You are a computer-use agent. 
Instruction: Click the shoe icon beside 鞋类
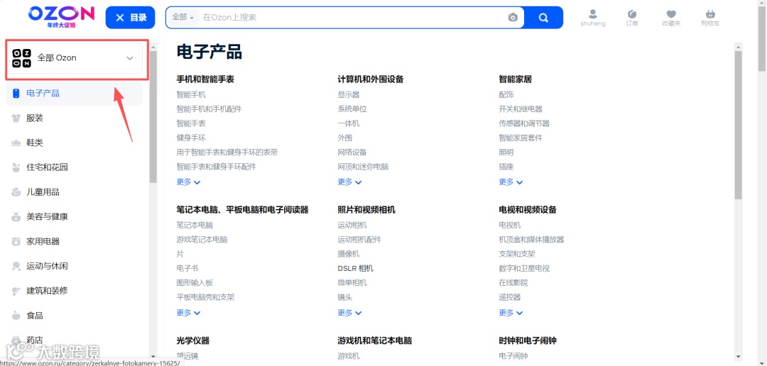tap(16, 143)
